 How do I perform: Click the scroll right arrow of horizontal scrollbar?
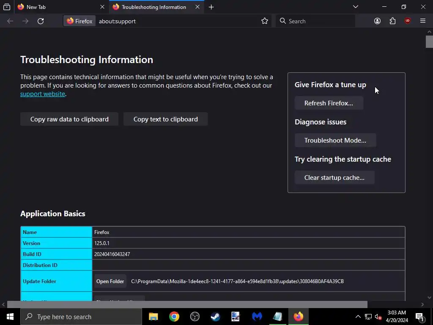click(422, 304)
